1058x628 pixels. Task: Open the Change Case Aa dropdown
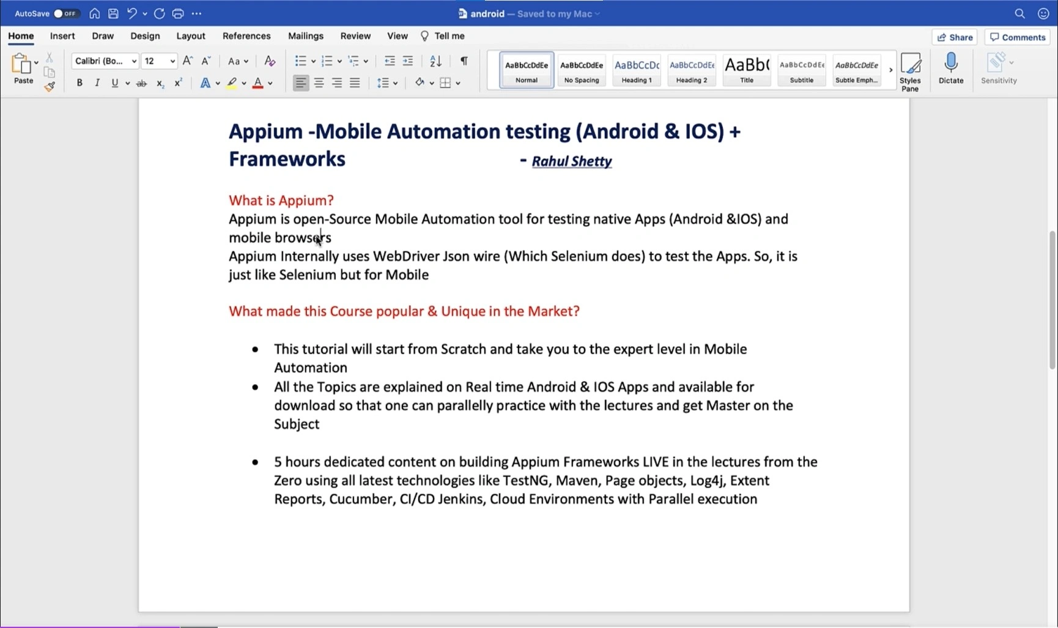238,61
